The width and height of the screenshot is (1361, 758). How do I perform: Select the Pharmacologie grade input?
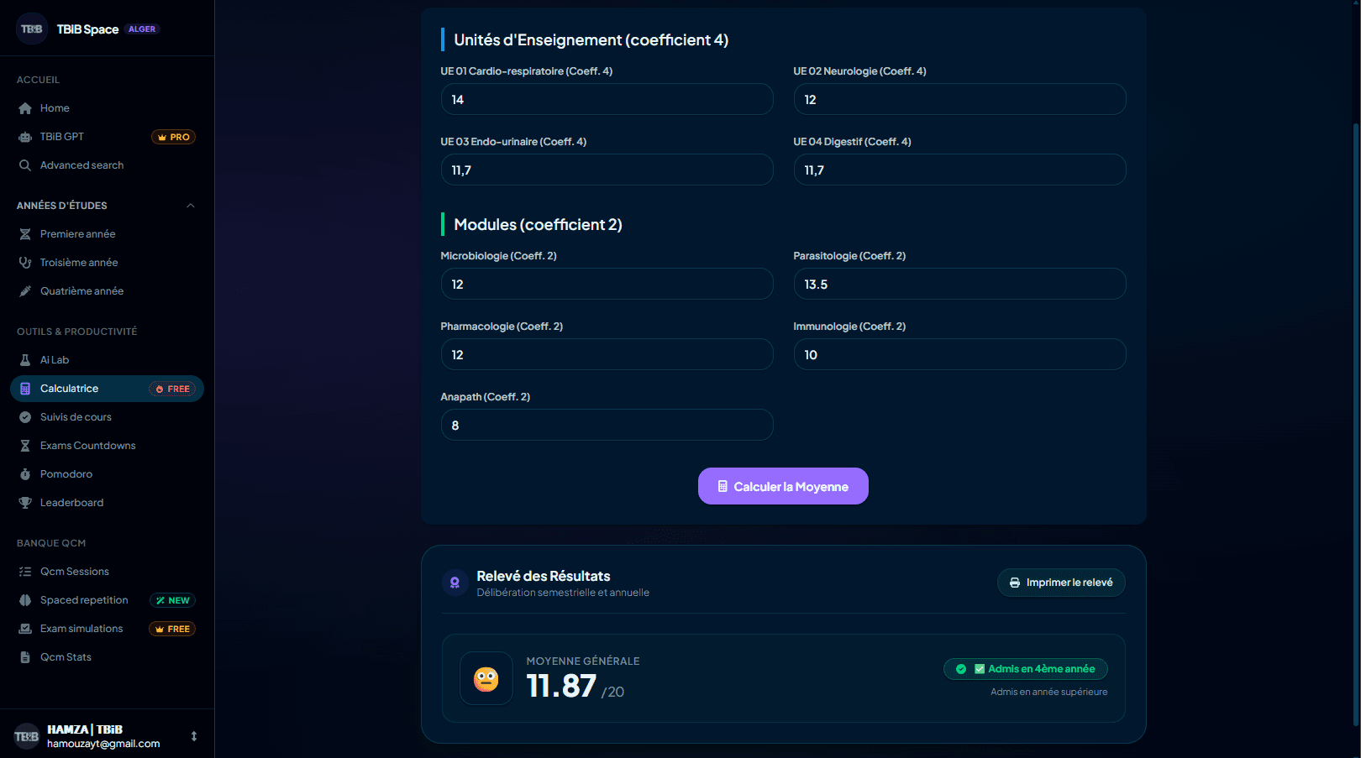tap(607, 354)
